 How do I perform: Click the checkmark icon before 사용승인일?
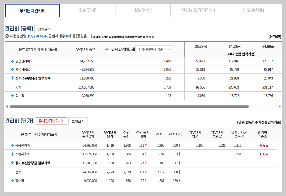coord(7,36)
